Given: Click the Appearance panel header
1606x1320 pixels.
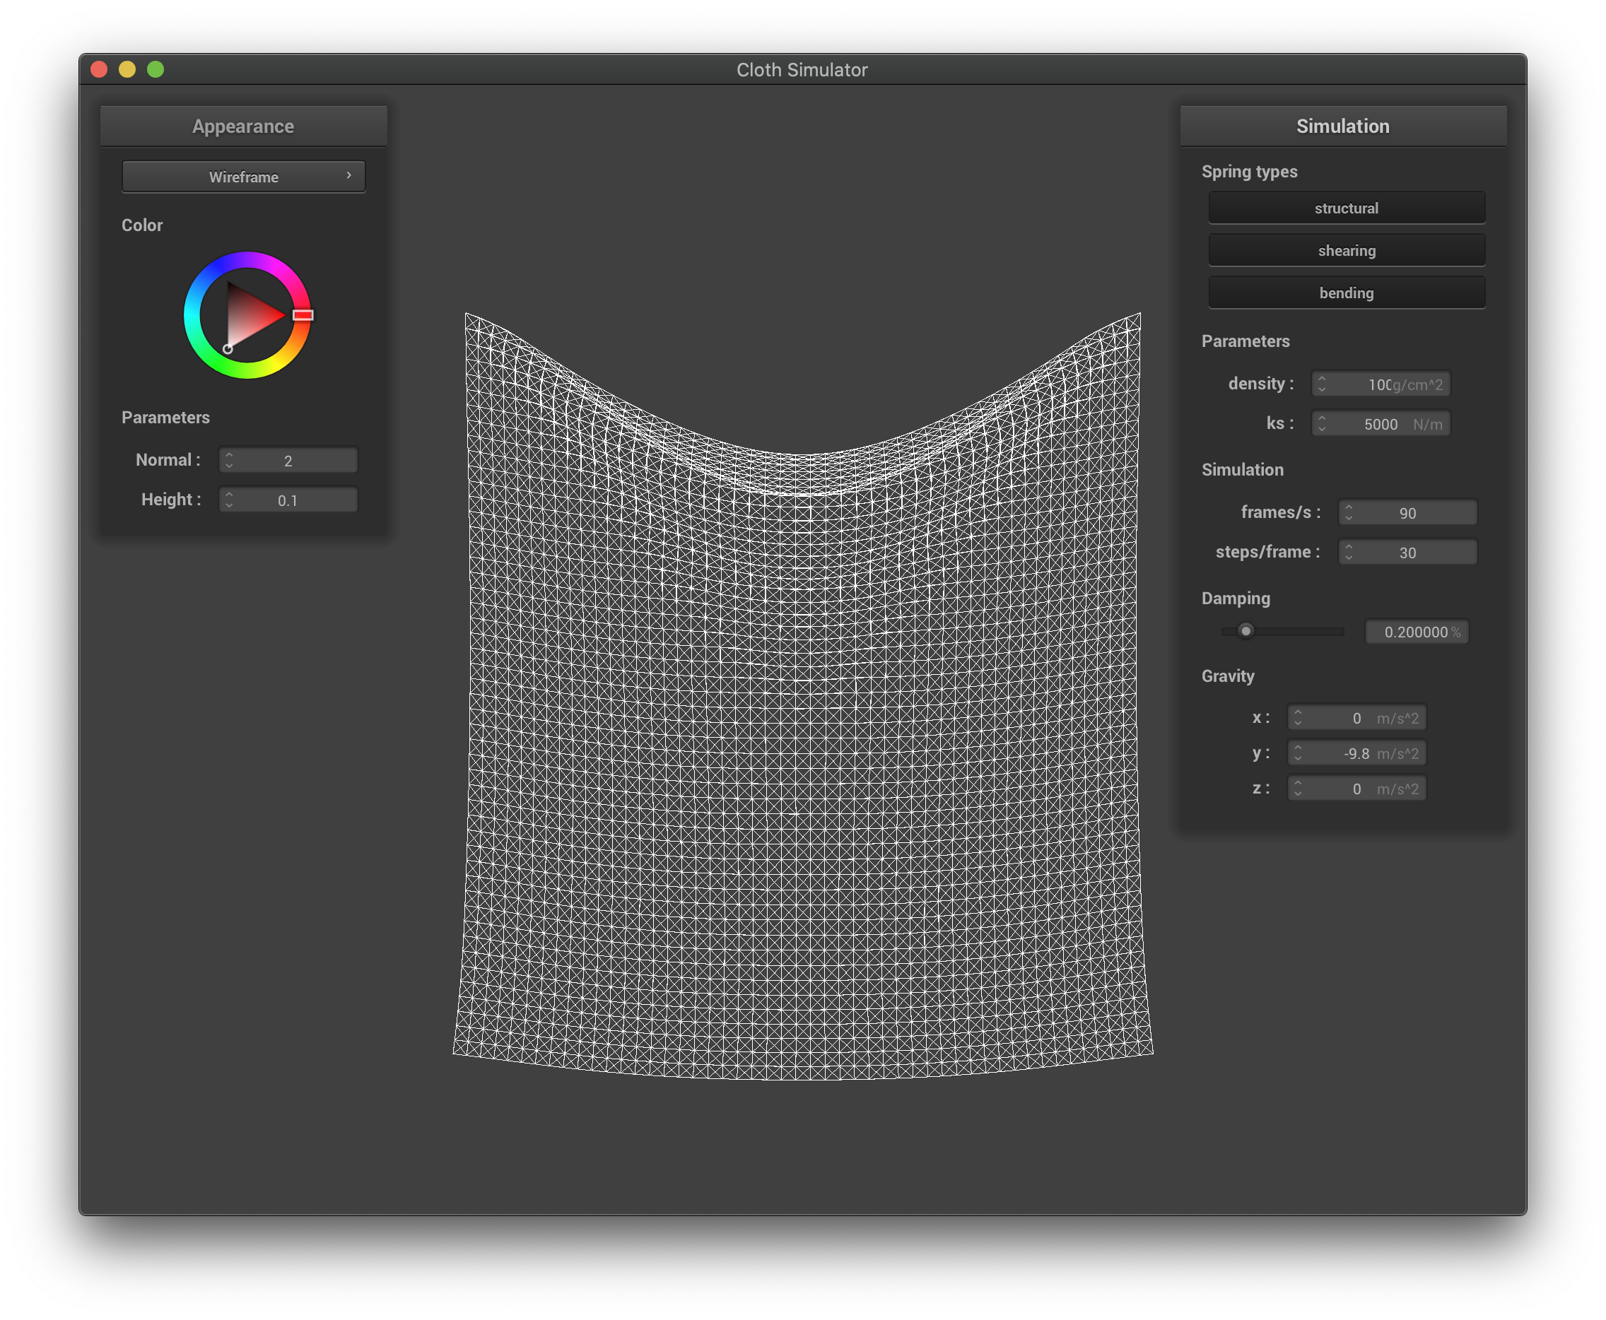Looking at the screenshot, I should point(243,126).
